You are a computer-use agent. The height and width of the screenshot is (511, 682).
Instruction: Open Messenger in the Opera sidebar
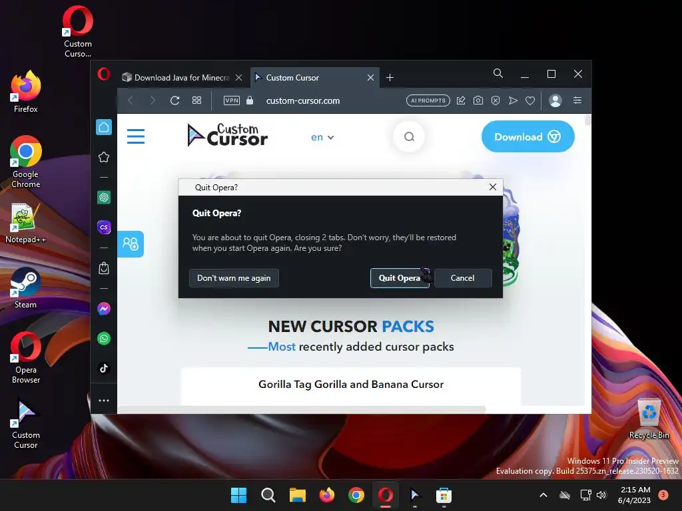pos(104,309)
